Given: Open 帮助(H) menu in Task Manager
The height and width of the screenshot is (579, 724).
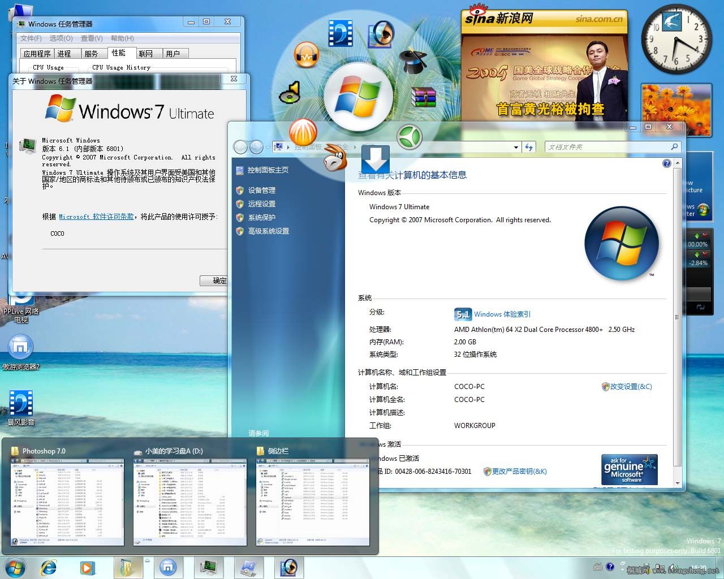Looking at the screenshot, I should [122, 38].
